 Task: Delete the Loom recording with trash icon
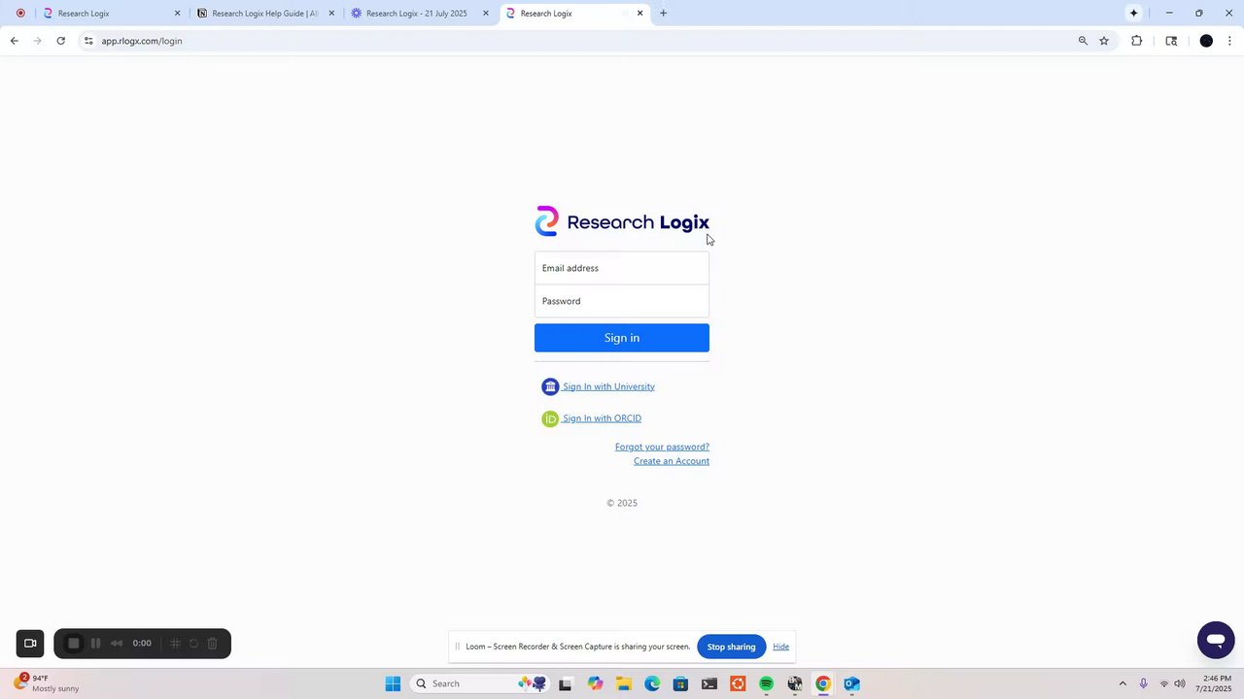point(212,644)
